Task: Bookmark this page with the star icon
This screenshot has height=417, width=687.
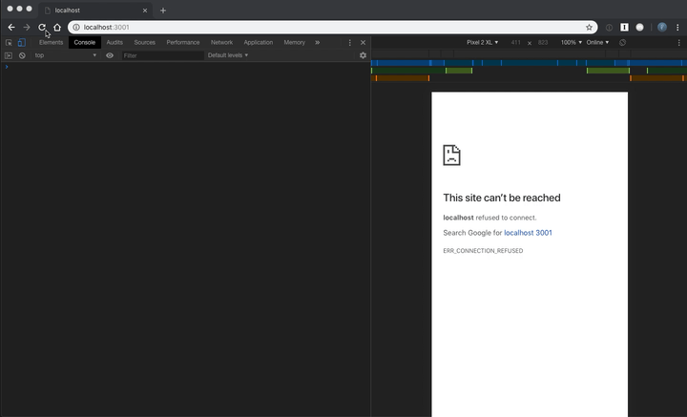Action: (590, 27)
